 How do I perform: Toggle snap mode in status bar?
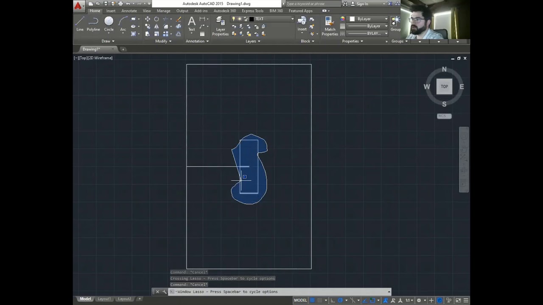point(320,300)
